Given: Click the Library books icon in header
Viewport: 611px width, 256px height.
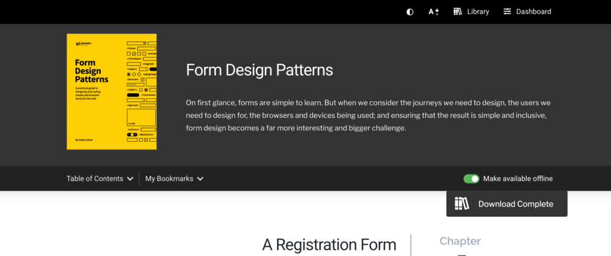Looking at the screenshot, I should pos(458,12).
